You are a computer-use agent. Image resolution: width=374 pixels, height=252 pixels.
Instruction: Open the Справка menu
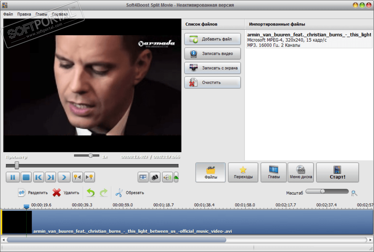(x=60, y=14)
